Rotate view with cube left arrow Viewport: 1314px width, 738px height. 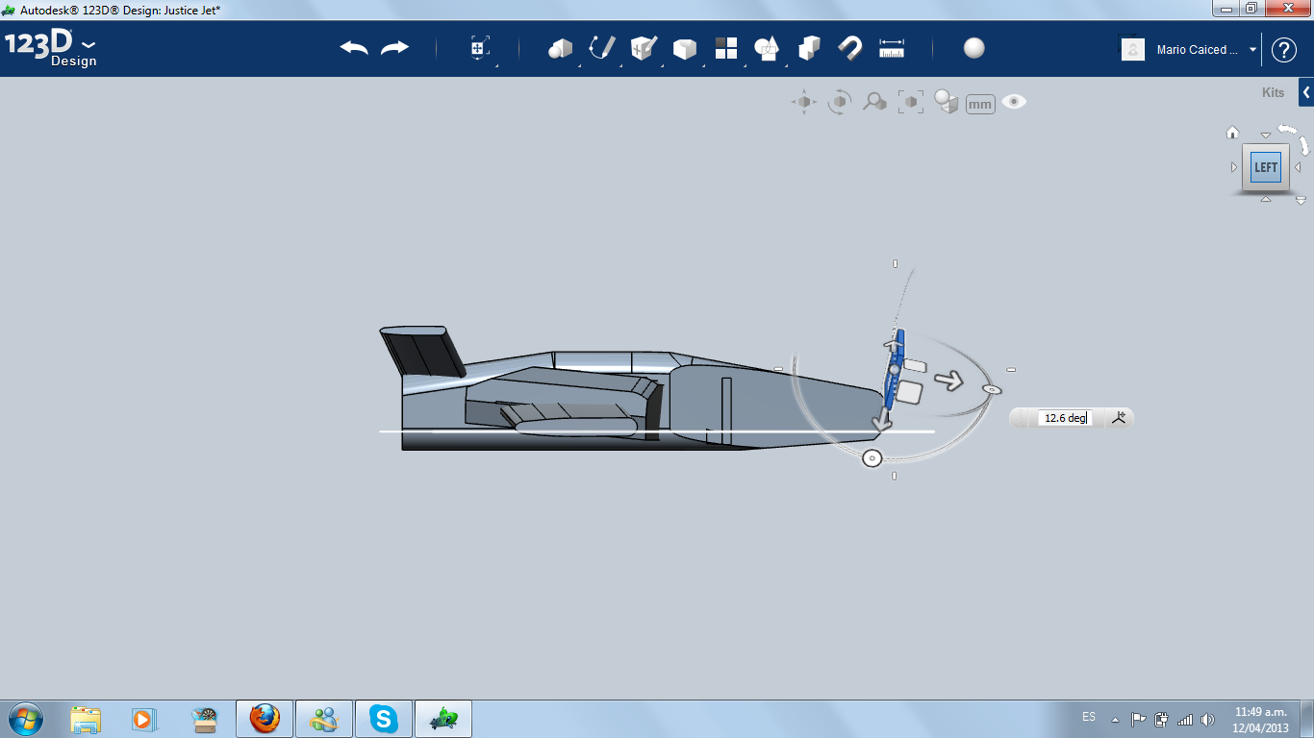1234,167
